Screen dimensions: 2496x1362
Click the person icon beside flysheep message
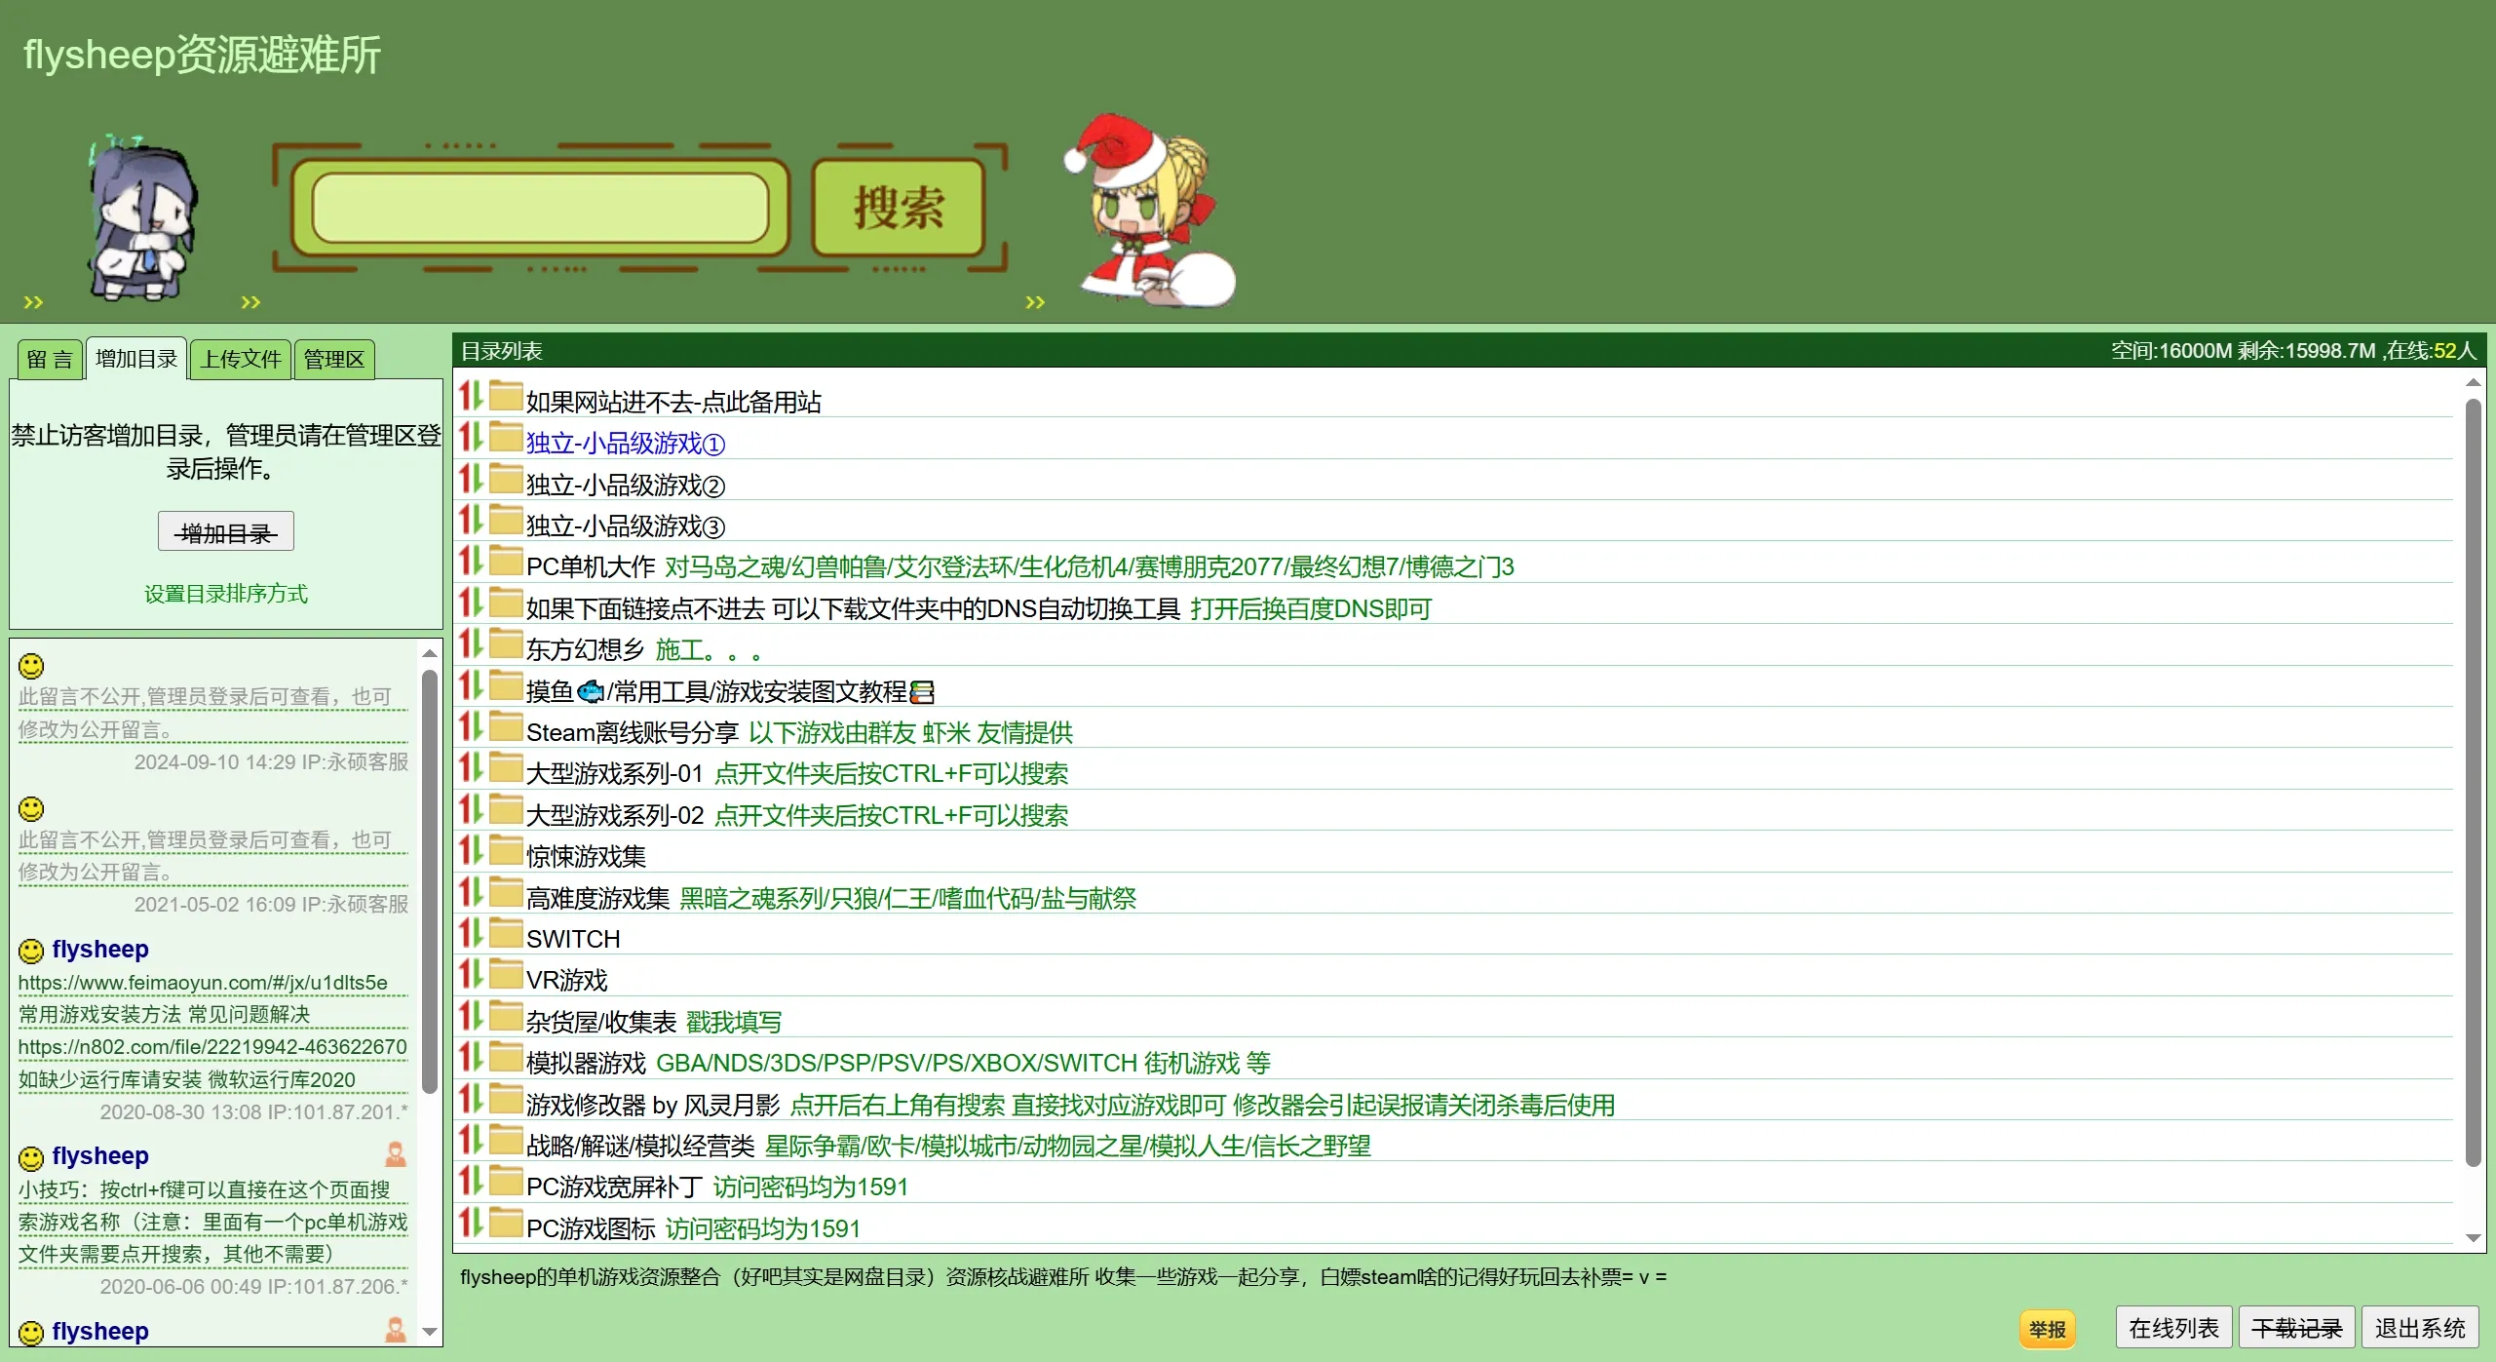[396, 1155]
